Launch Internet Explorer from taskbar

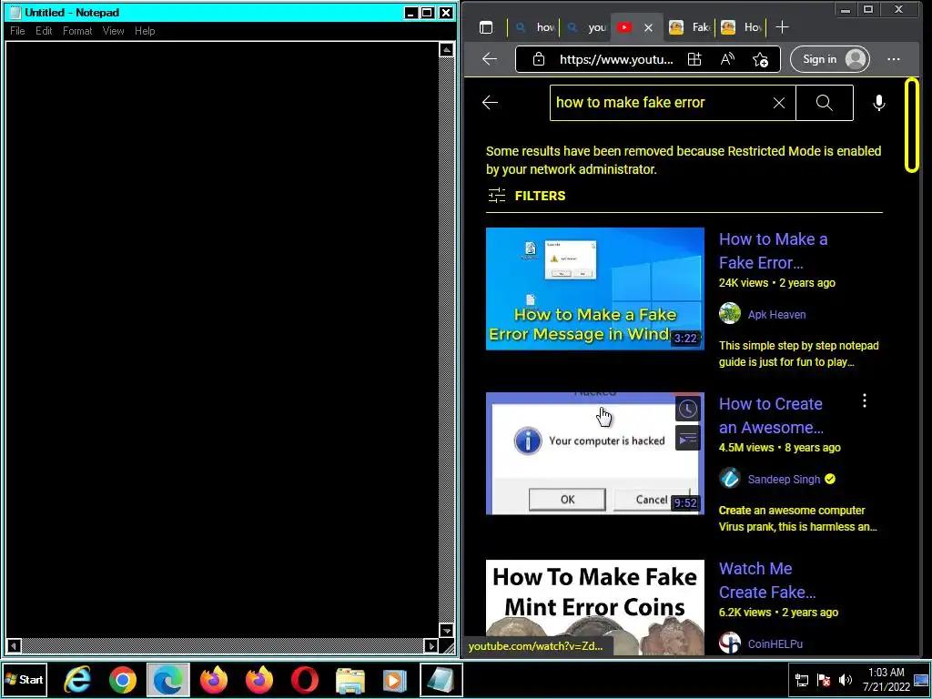tap(77, 679)
